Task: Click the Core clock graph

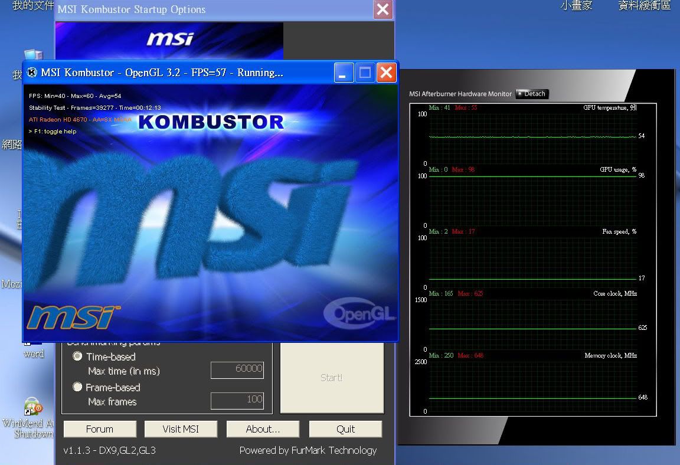Action: pyautogui.click(x=533, y=325)
